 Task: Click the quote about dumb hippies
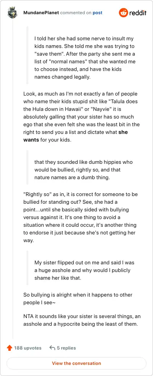(83, 170)
